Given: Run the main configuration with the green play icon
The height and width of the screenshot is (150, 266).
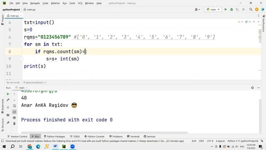Looking at the screenshot, I should (225, 10).
